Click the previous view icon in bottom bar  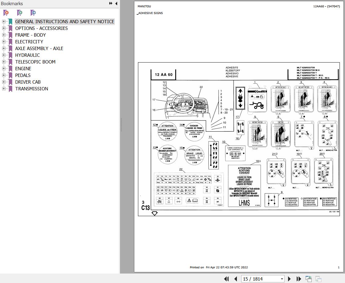[308, 279]
